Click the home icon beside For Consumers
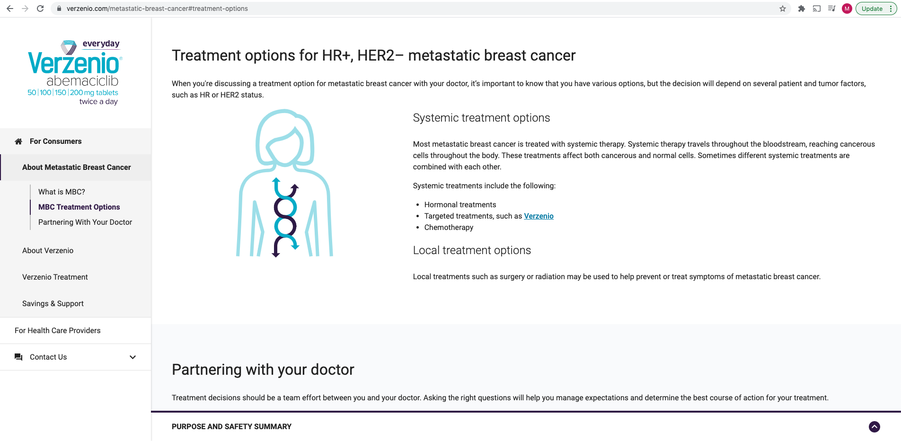901x441 pixels. tap(18, 141)
